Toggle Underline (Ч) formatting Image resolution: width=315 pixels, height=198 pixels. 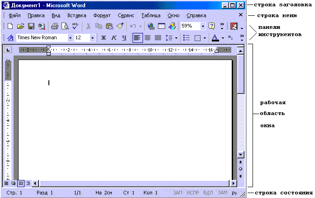pyautogui.click(x=124, y=37)
